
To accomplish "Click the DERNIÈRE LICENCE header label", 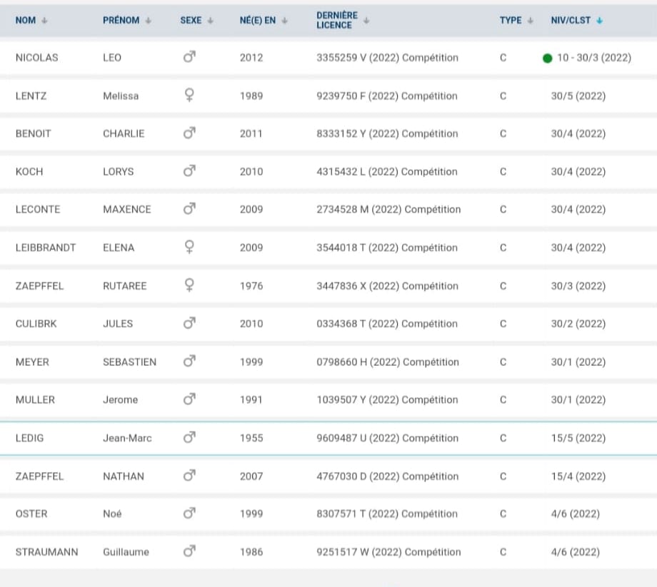I will pyautogui.click(x=337, y=21).
